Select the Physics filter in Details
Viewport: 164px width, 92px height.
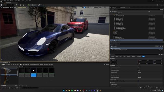(x=129, y=56)
